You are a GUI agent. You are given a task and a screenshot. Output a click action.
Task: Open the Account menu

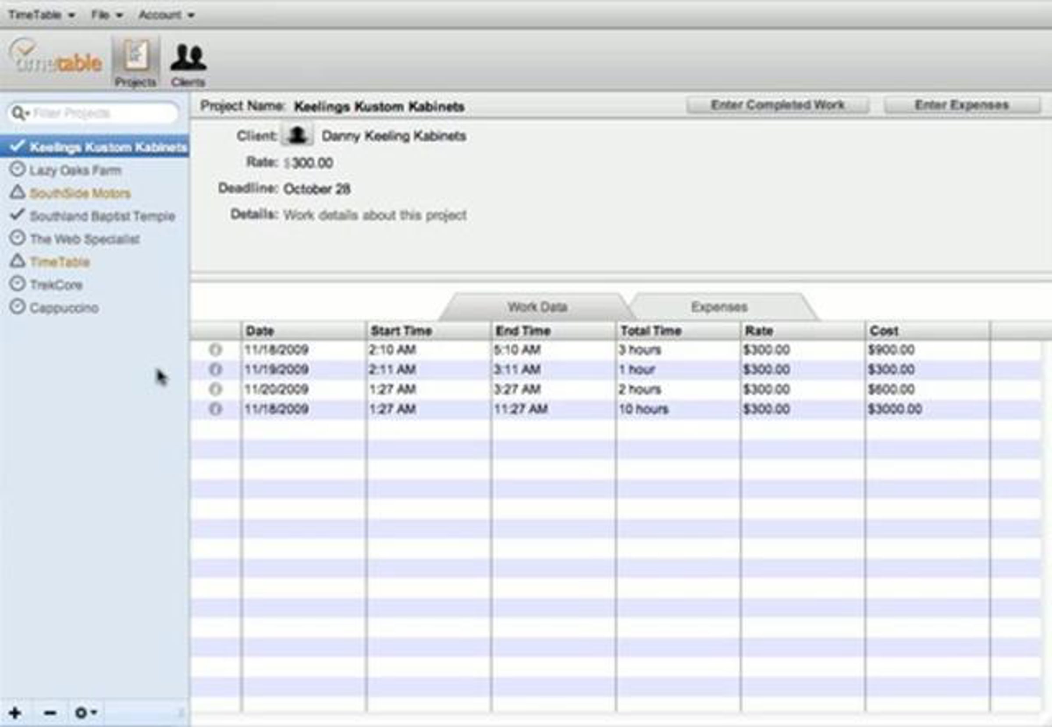166,14
